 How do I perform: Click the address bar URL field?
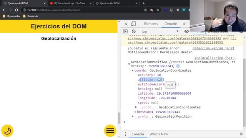point(85,10)
